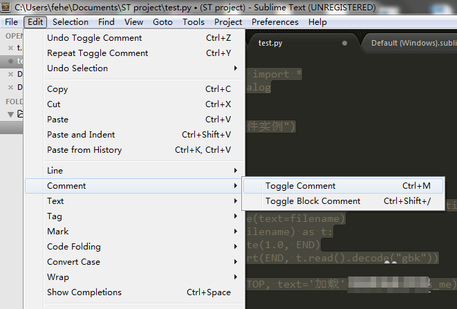Open the Preferences menu

tap(275, 22)
